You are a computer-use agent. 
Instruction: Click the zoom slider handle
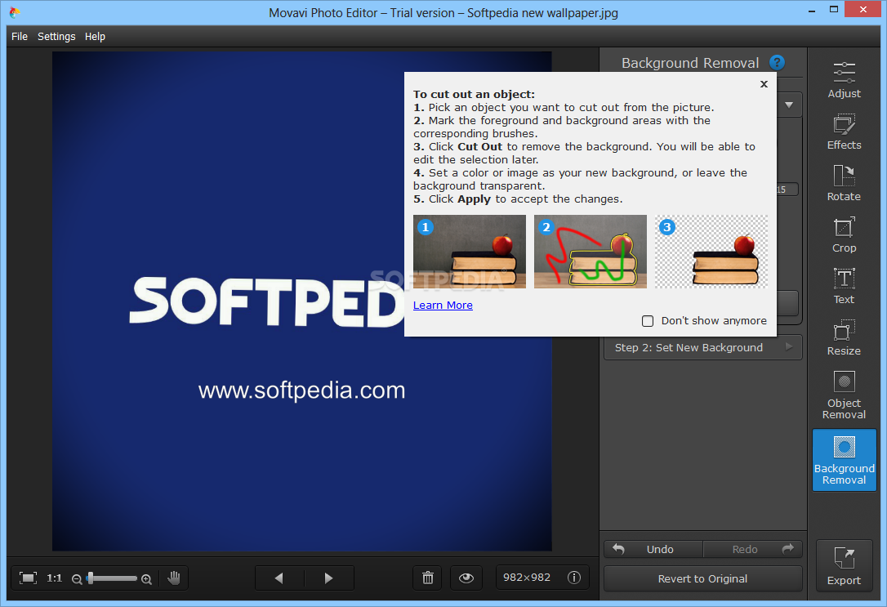coord(90,578)
